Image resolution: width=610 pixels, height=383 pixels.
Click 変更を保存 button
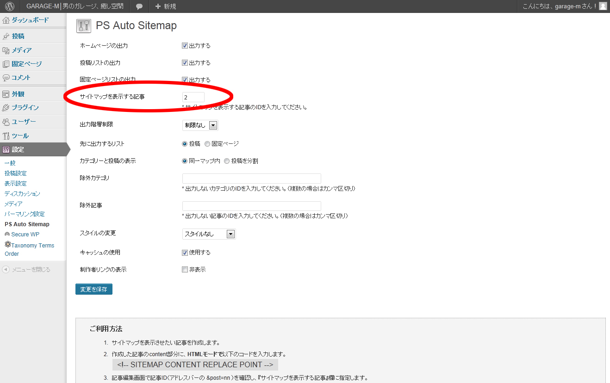click(x=94, y=289)
